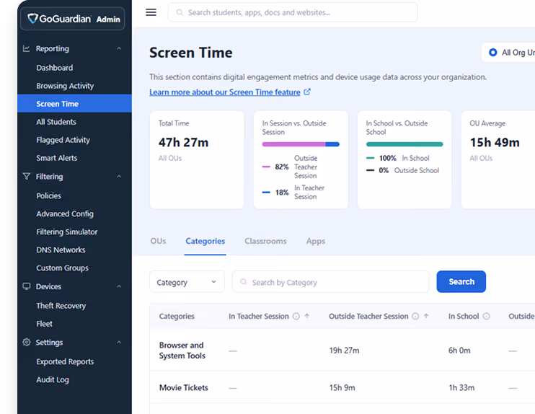Open Advanced Config page
535x414 pixels.
65,213
